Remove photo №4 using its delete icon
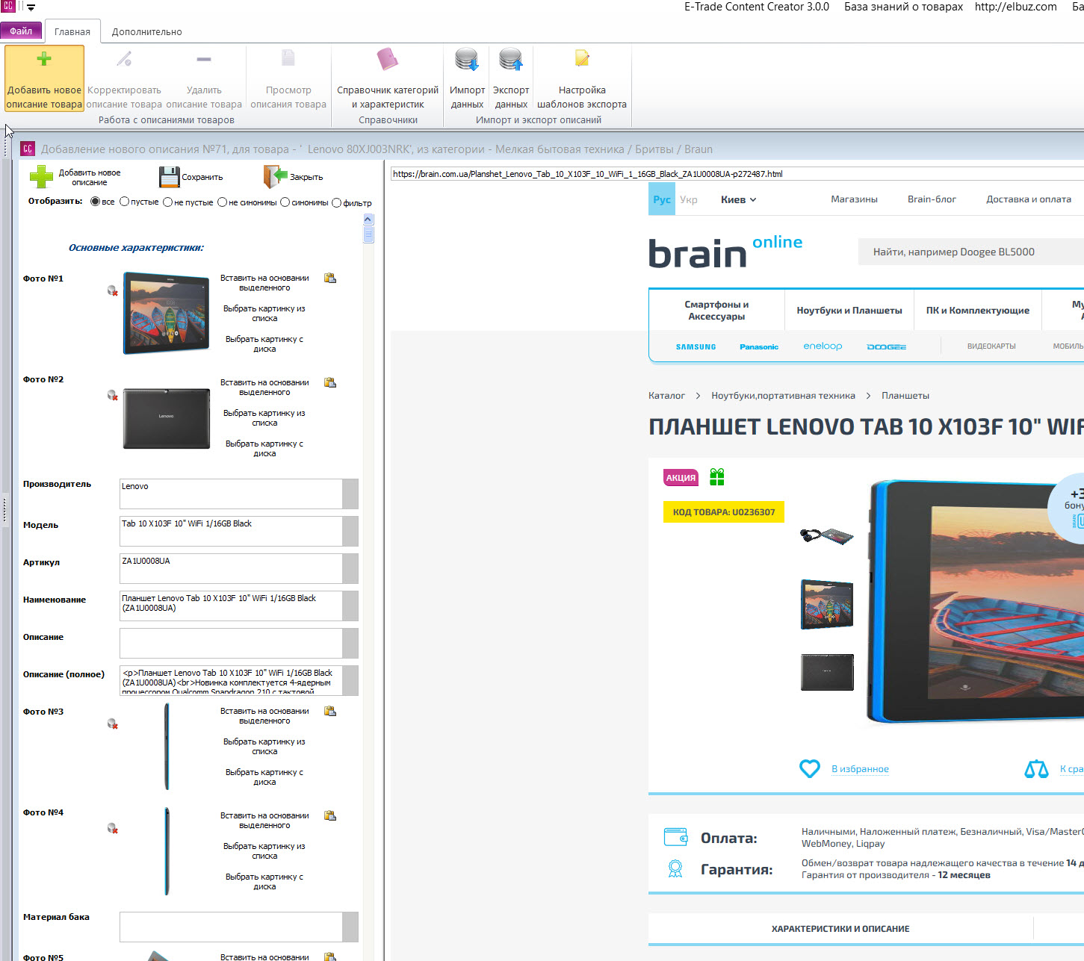 [112, 828]
